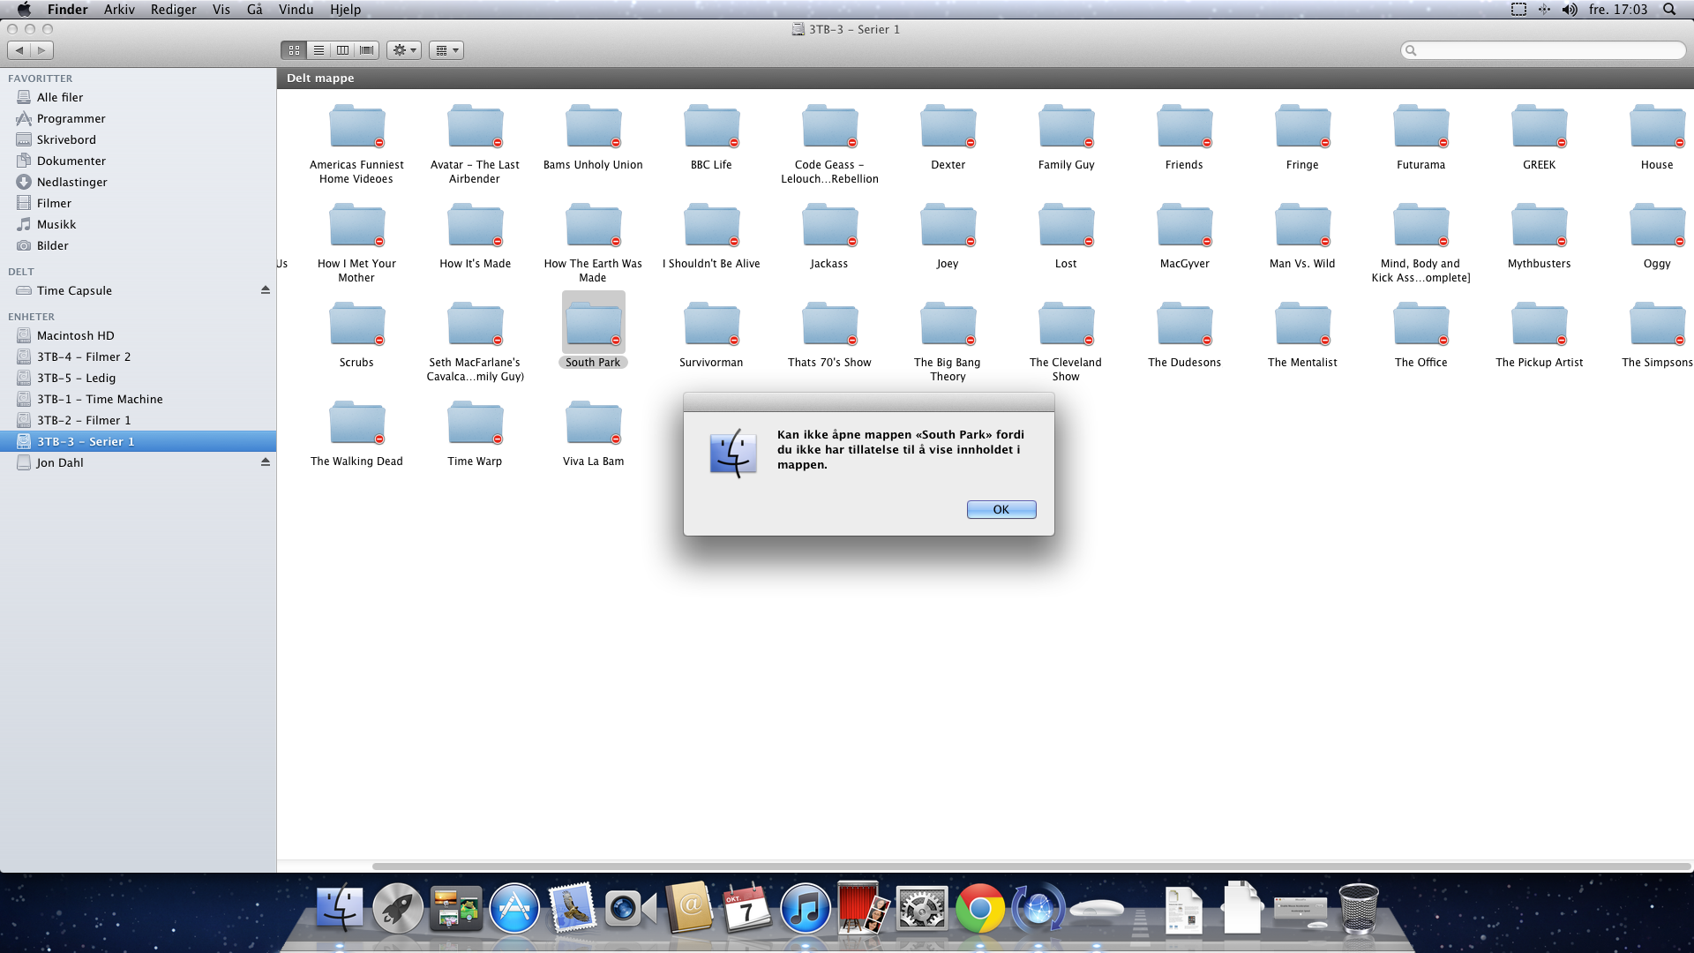1694x953 pixels.
Task: Open App Store from the Dock
Action: pyautogui.click(x=514, y=908)
